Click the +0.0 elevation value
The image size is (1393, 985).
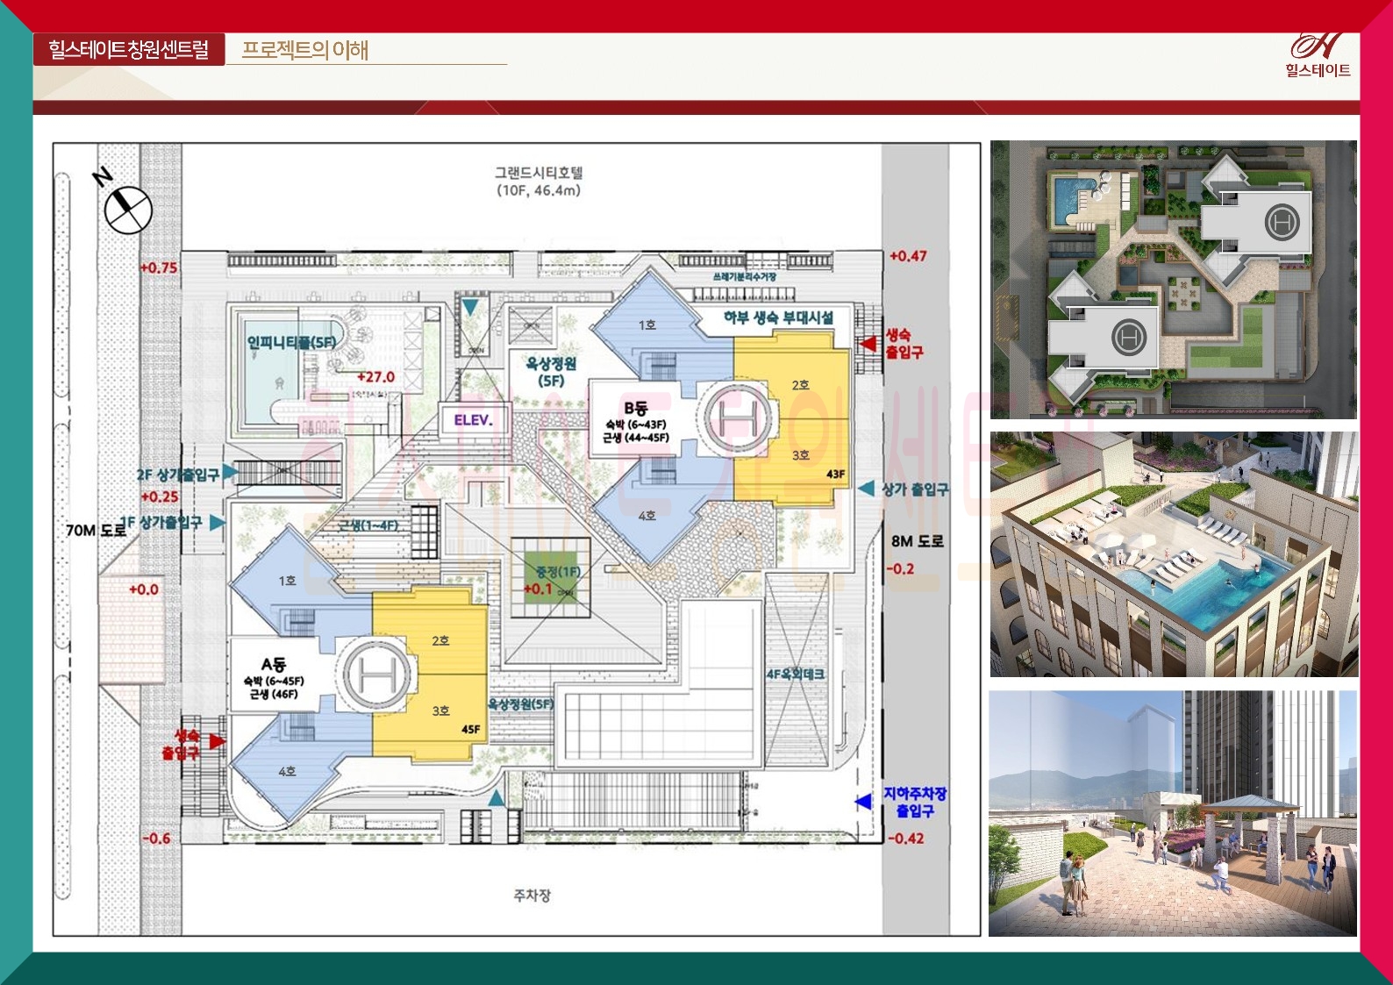(144, 589)
